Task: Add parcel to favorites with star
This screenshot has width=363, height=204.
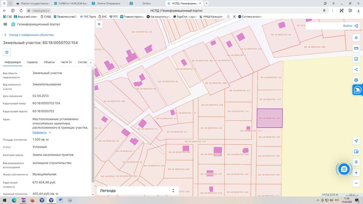Action: (7, 52)
